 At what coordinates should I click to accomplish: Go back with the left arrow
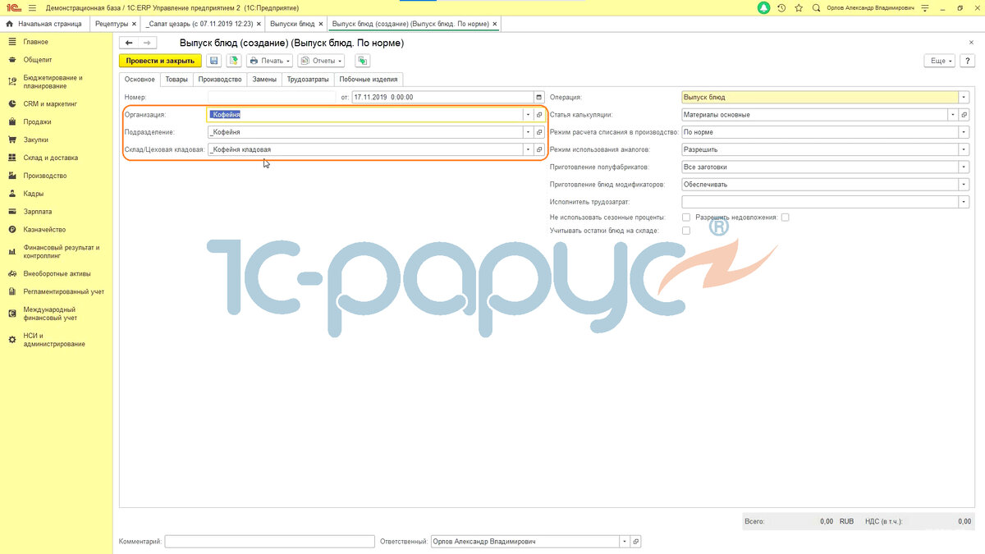coord(129,43)
